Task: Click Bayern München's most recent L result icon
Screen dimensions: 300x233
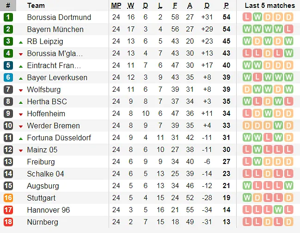Action: (x=288, y=29)
